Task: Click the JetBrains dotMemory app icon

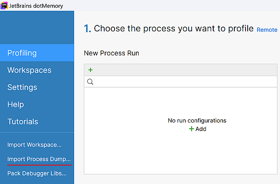Action: click(x=4, y=5)
